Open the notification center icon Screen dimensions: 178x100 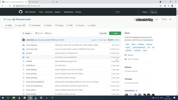(174, 98)
